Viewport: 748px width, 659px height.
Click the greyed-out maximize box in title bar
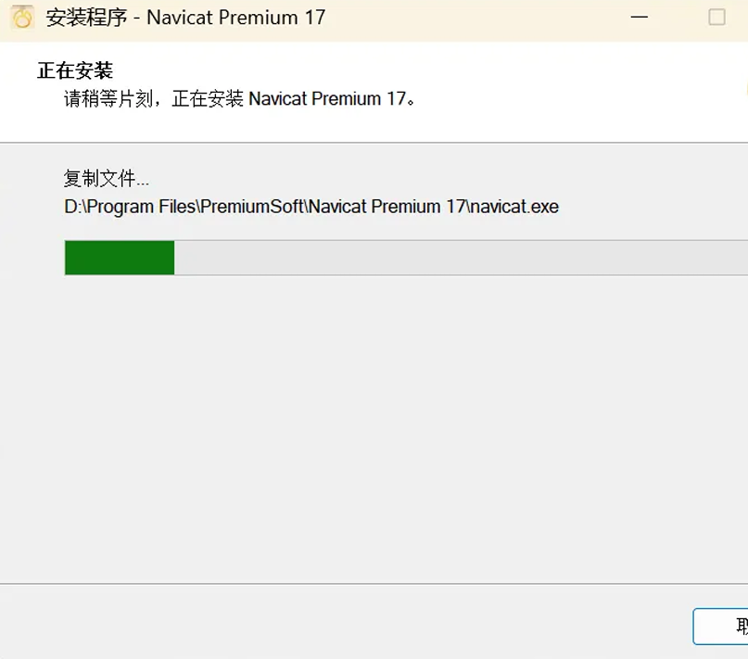click(x=717, y=18)
